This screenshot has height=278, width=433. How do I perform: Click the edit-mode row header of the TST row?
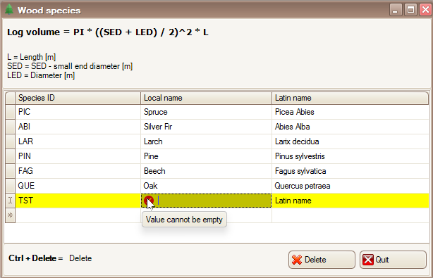[10, 201]
